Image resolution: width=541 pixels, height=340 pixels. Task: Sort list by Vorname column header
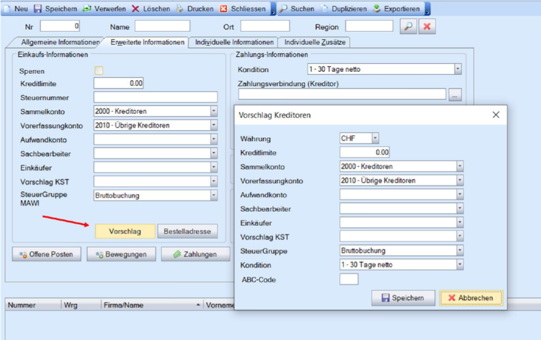[219, 305]
